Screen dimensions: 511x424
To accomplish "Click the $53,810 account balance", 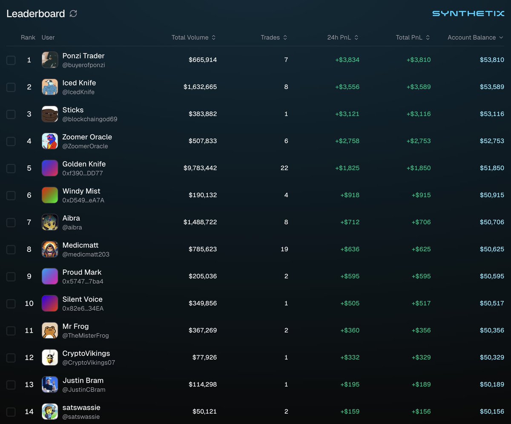I will 492,60.
